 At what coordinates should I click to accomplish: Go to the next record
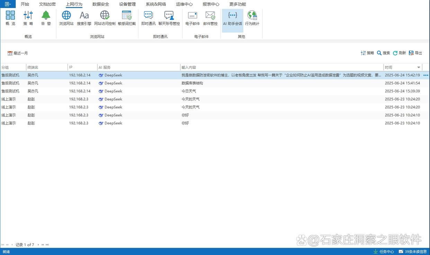tap(38, 245)
